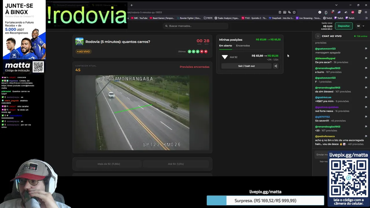Open the @pedrofonseca username in chat
Screen dimensions: 370x208
tap(325, 136)
